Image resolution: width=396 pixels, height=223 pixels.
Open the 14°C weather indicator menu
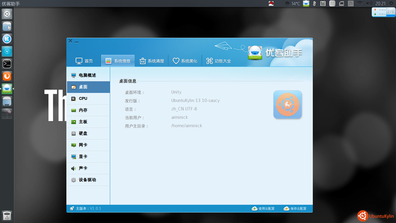coord(293,3)
